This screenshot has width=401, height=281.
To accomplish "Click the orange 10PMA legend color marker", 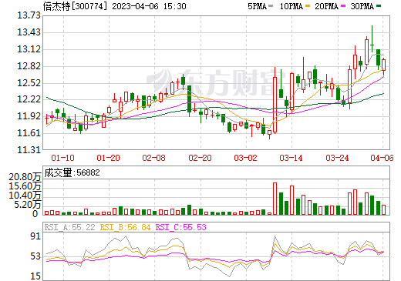I will point(308,6).
